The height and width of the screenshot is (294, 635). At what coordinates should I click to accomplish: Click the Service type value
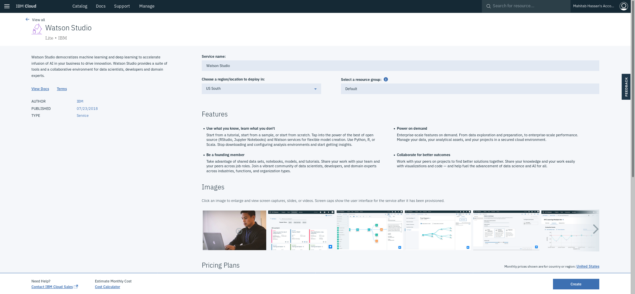(83, 115)
